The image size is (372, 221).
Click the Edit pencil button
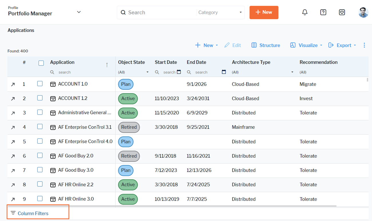(x=232, y=45)
